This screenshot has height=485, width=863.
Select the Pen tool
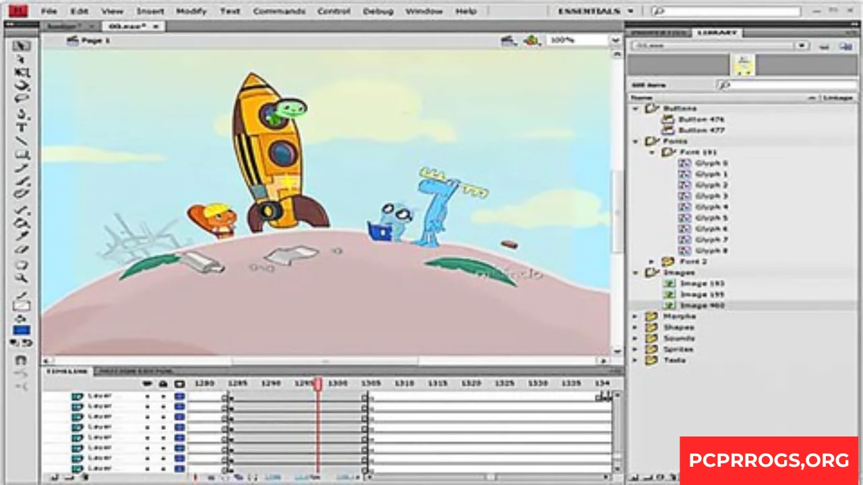(x=22, y=113)
